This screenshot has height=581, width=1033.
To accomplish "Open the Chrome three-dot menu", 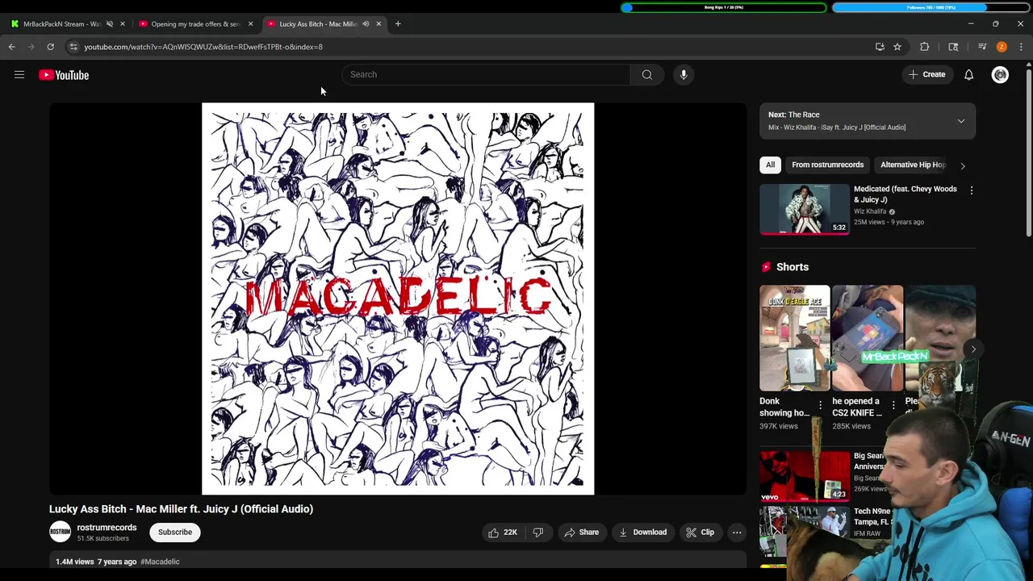I will coord(1021,47).
